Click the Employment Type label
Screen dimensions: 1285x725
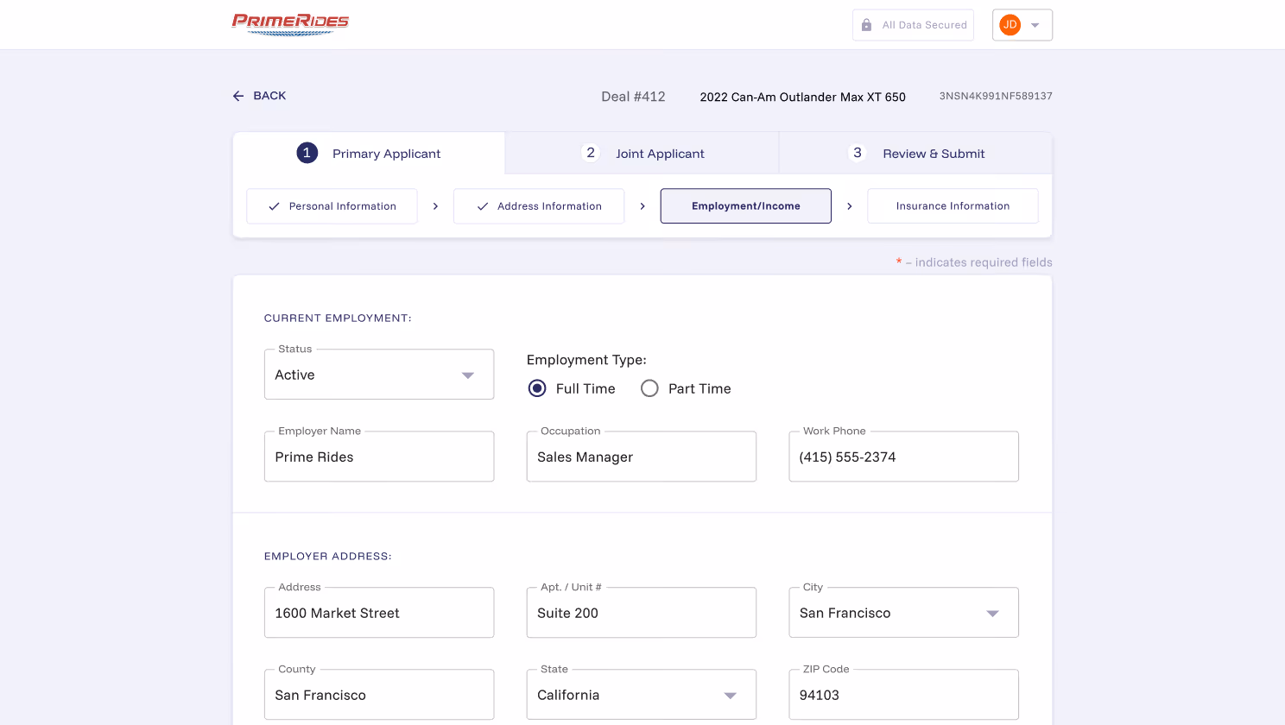[x=586, y=360]
